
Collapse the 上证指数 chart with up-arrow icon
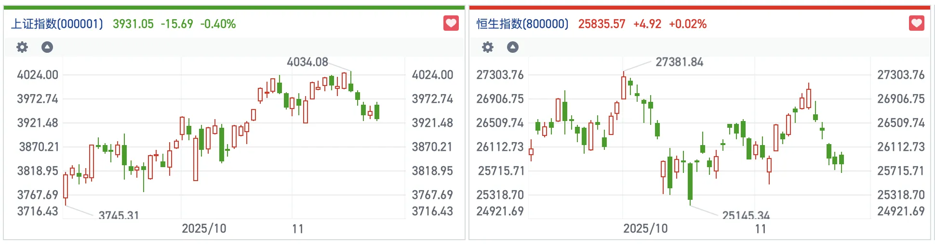47,47
